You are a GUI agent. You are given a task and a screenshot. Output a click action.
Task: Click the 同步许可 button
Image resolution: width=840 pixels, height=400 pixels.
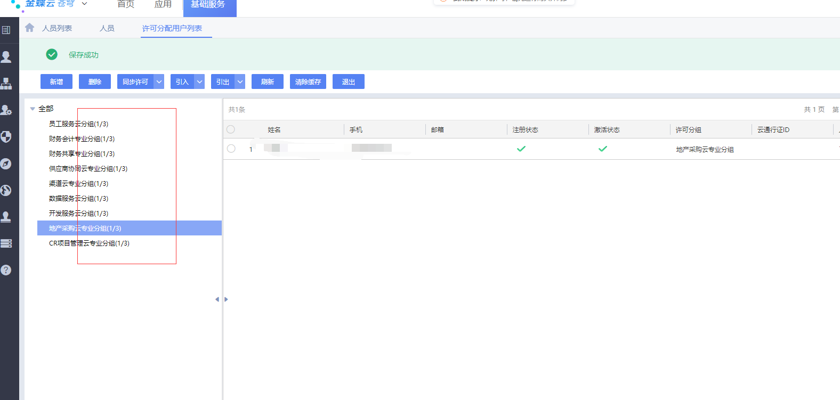click(135, 81)
